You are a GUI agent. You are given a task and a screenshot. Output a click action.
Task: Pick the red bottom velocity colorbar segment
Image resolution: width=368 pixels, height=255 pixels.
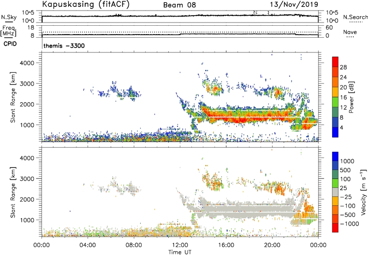(335, 228)
